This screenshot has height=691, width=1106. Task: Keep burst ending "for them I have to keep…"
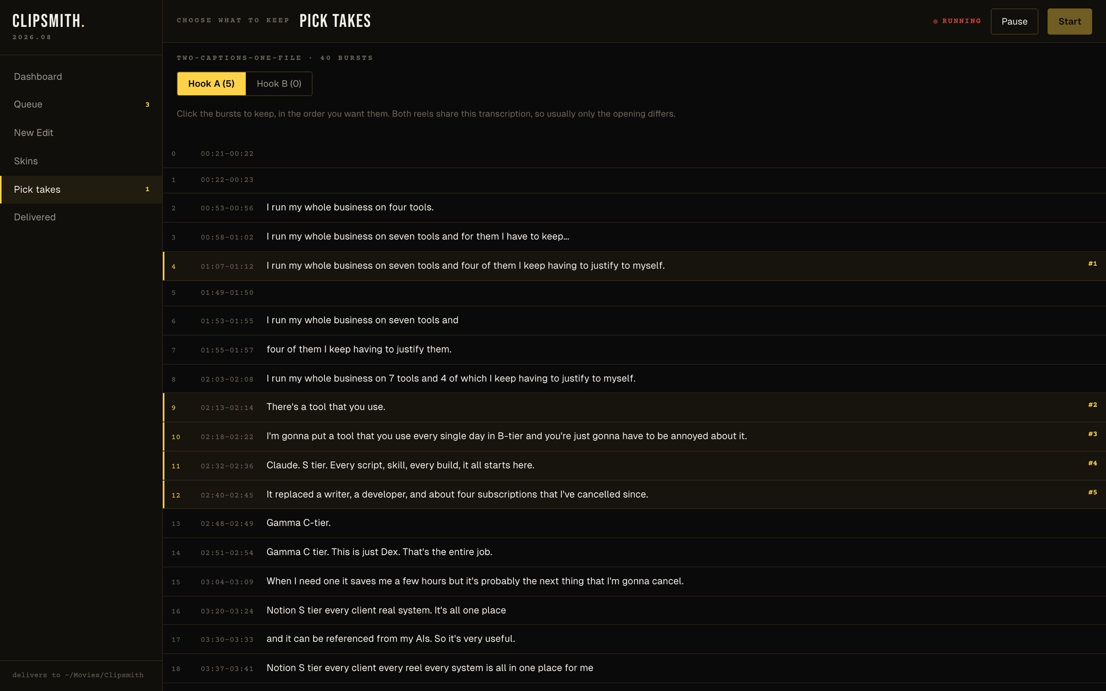[x=634, y=237]
